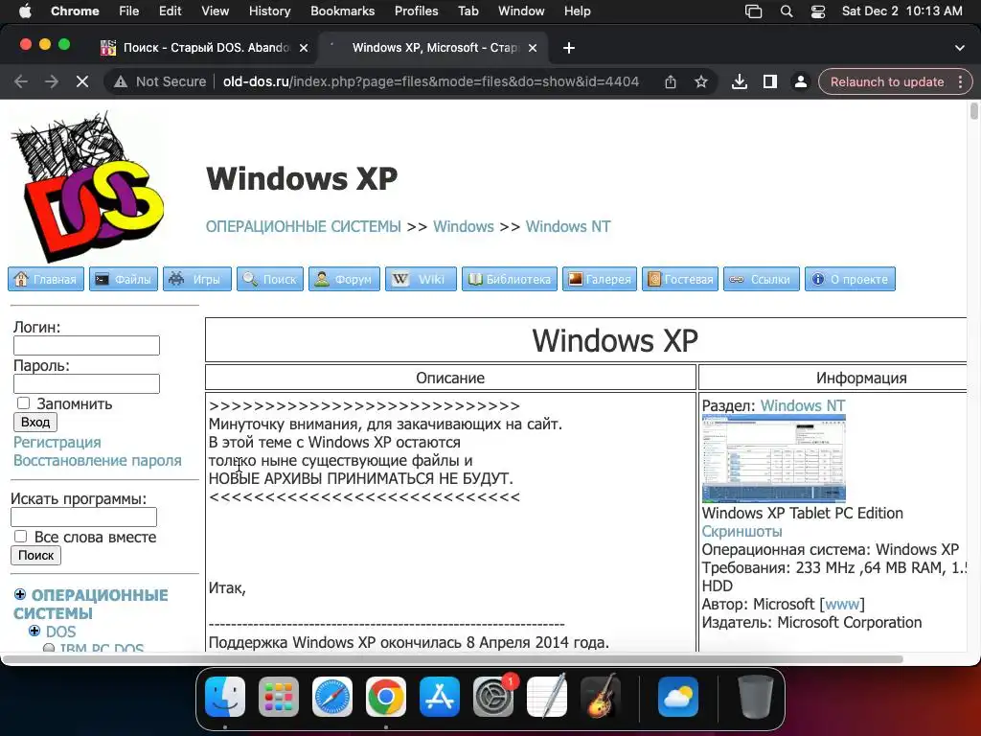Open the Библиотека nav button

510,279
